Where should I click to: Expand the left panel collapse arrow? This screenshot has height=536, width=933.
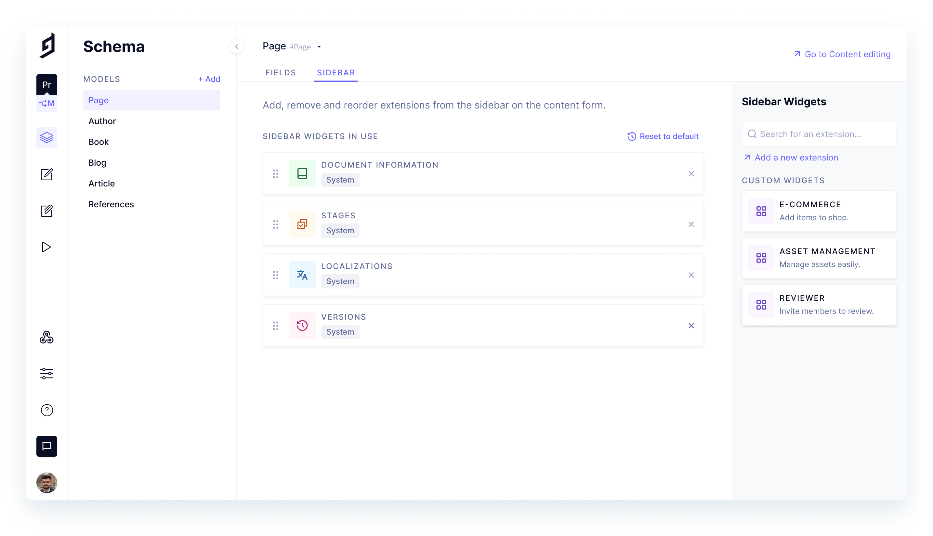(236, 46)
